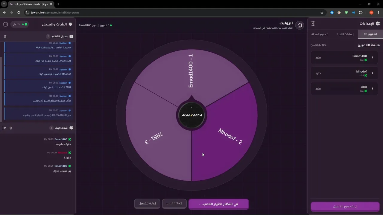Viewport: 383px width, 215px height.
Task: Click the 100 / 3 لاعبين count label
Action: [x=318, y=45]
